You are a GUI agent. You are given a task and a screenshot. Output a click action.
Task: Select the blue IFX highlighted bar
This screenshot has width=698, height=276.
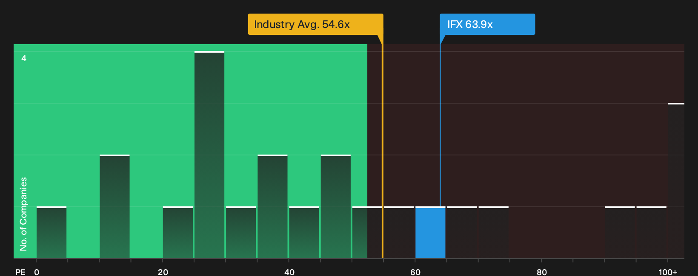(430, 232)
